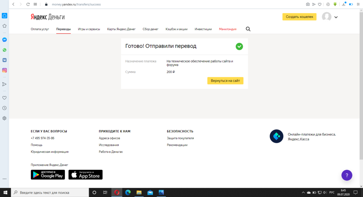Viewport: 363px width, 197px height.
Task: Reload the page with the refresh icon
Action: 28,4
